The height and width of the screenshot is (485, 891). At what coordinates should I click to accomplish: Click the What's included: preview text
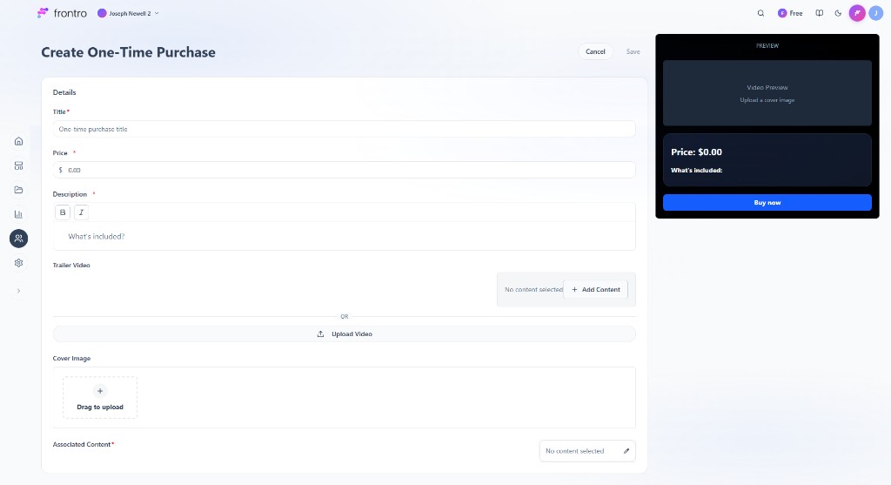pos(696,170)
